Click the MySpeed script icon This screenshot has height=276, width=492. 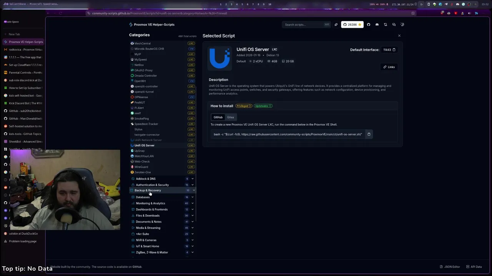point(132,59)
